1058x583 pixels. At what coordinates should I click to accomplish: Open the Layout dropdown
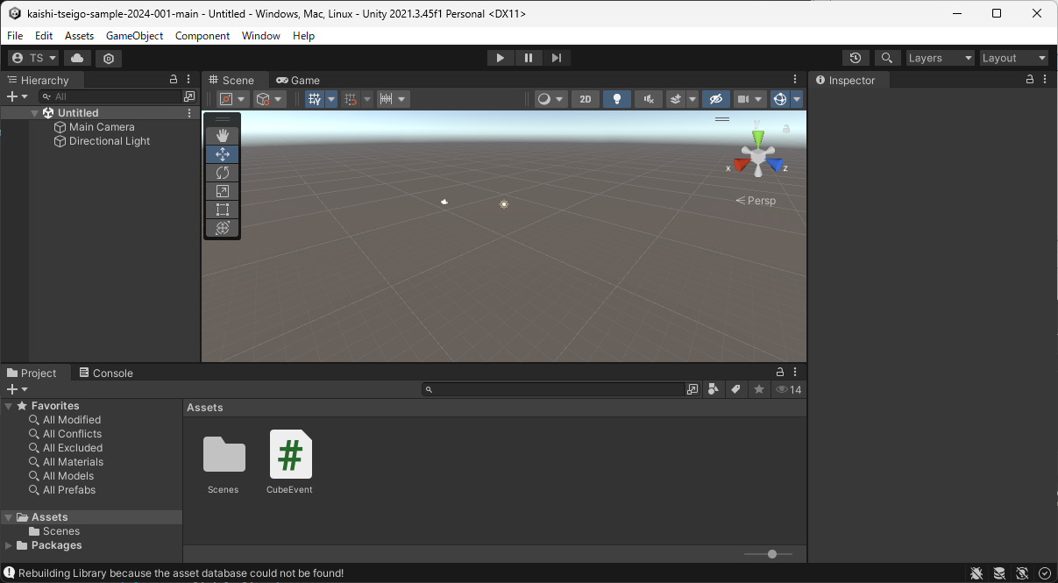click(x=1014, y=58)
